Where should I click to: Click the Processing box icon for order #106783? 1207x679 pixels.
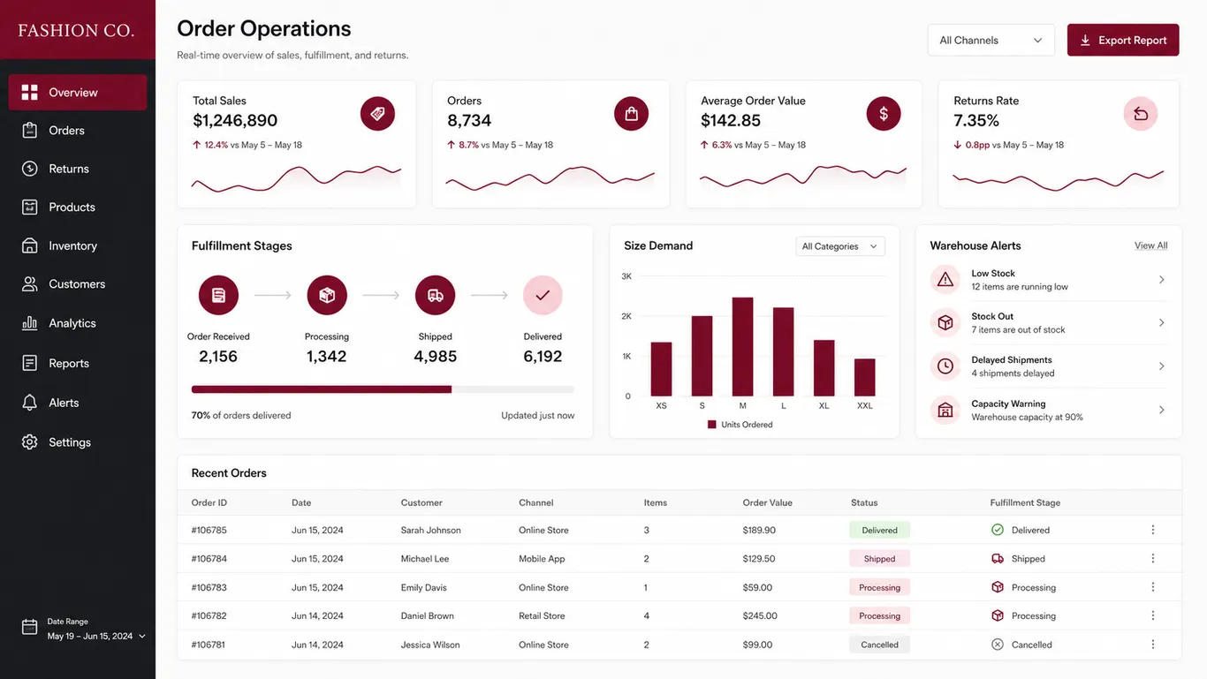(998, 587)
